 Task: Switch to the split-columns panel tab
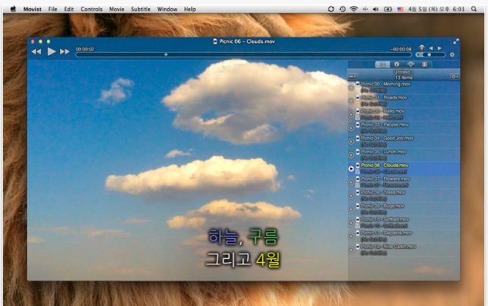[424, 64]
